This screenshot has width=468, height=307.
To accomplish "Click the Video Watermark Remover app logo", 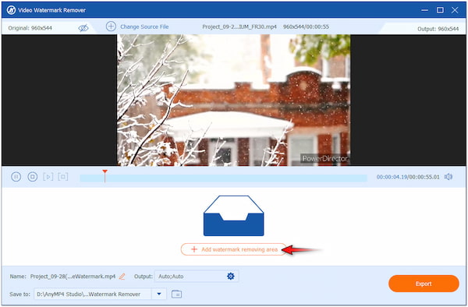I will pos(11,10).
